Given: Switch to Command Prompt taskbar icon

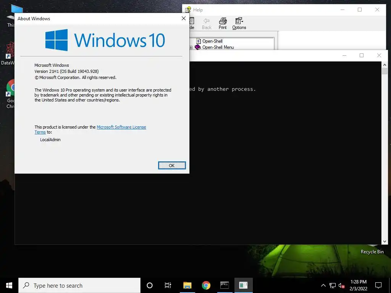Looking at the screenshot, I should point(225,285).
